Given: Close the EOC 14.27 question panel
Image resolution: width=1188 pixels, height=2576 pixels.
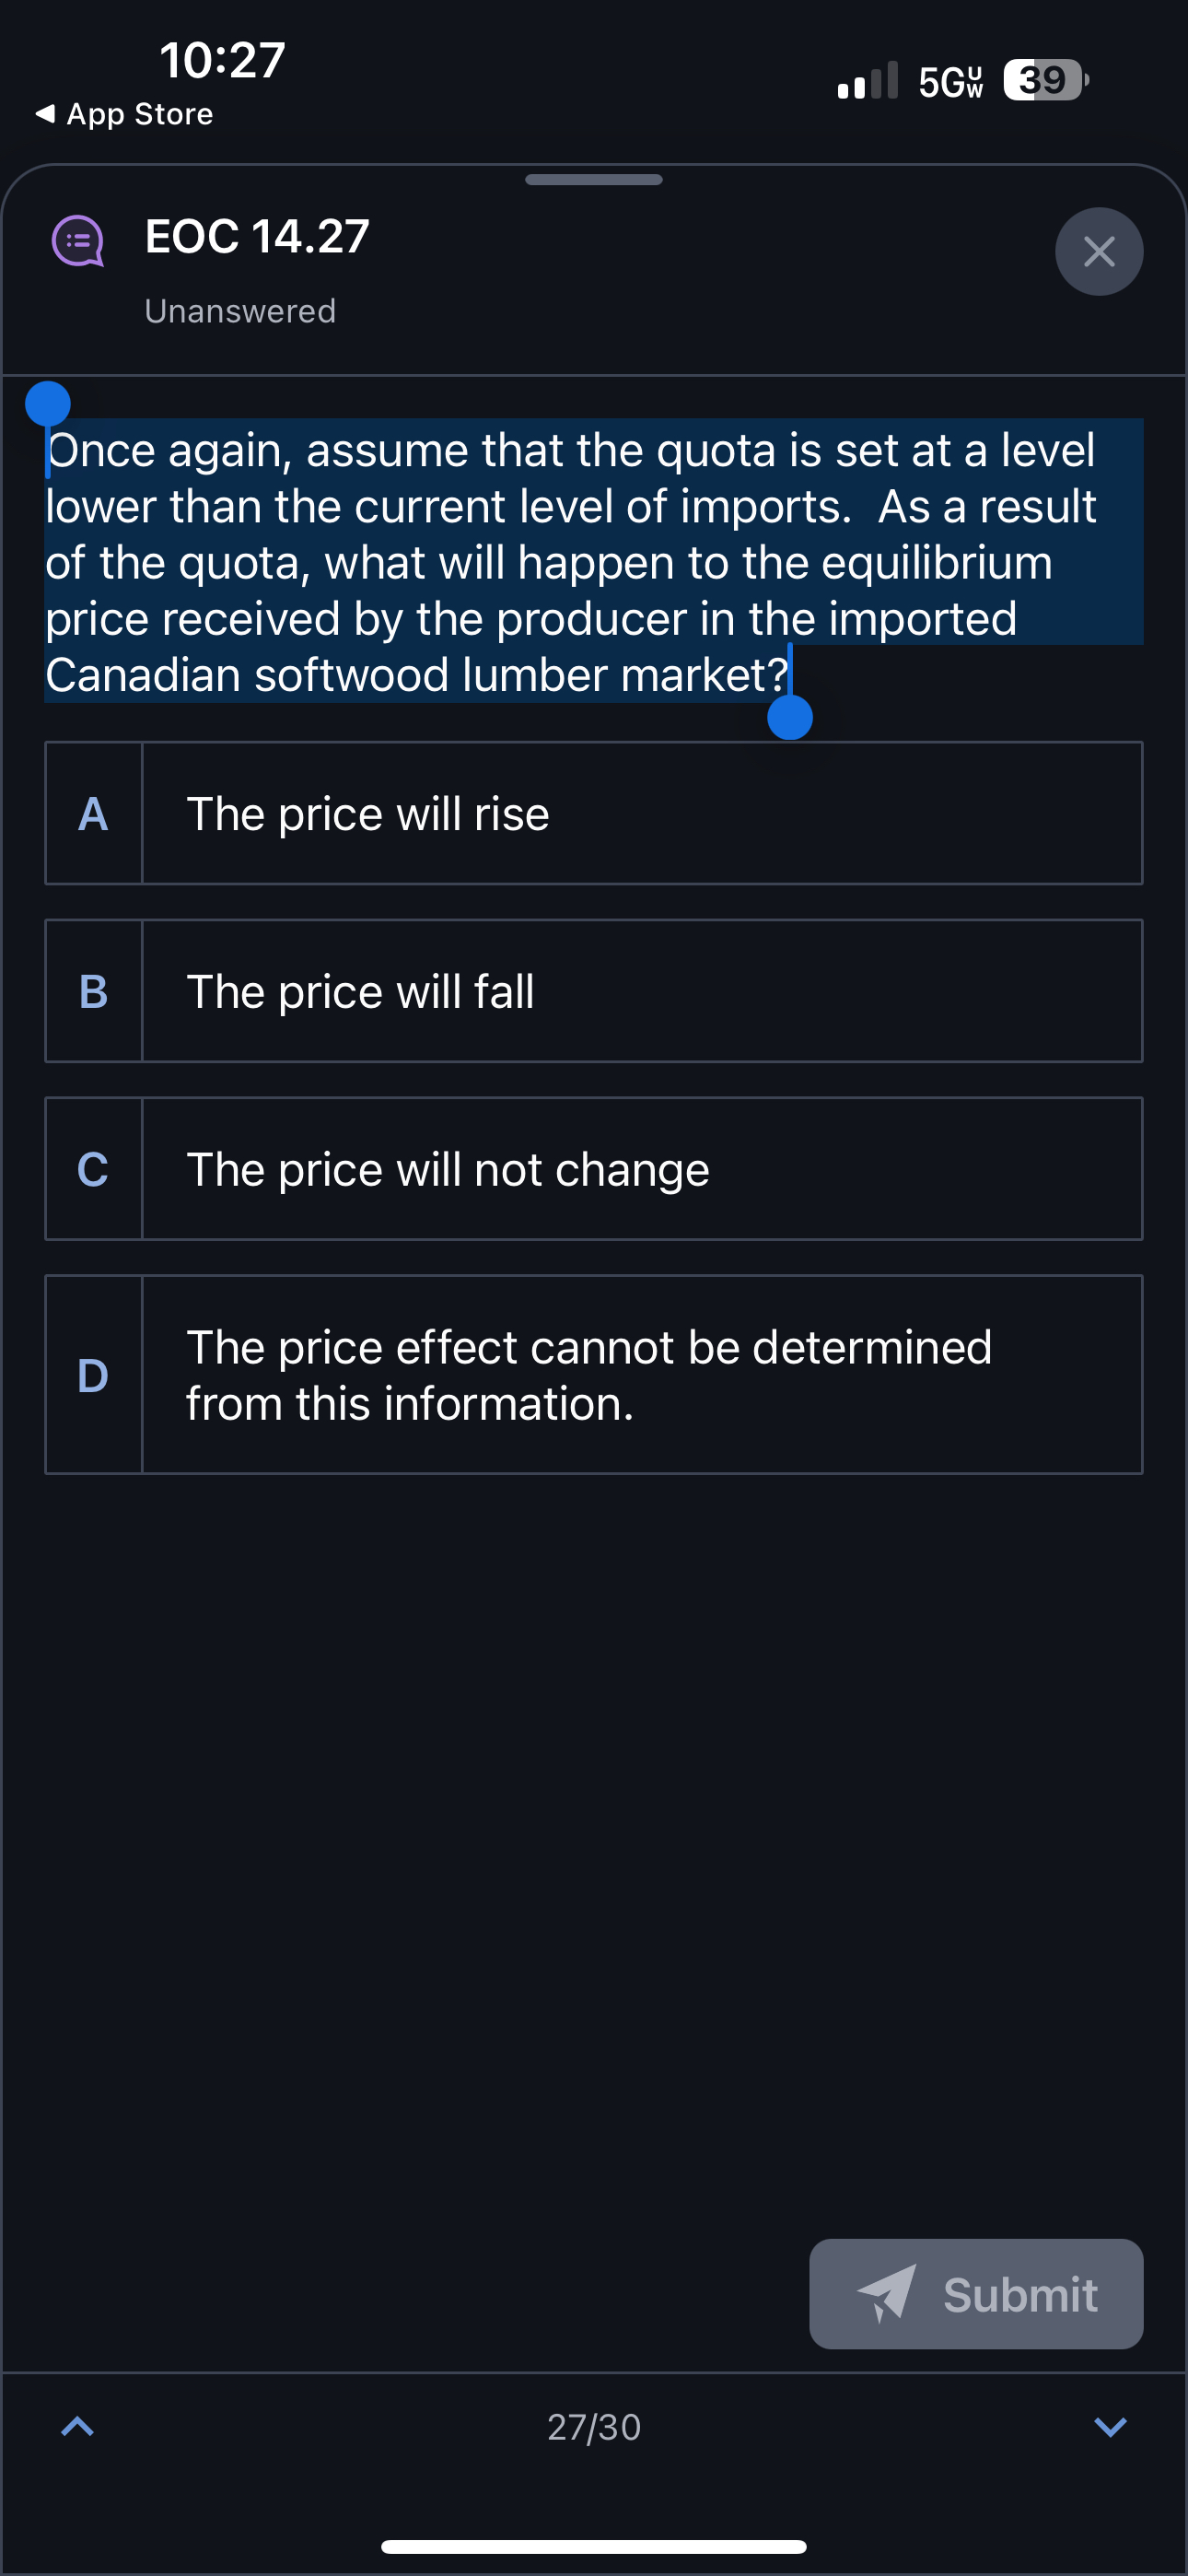Looking at the screenshot, I should [1098, 251].
